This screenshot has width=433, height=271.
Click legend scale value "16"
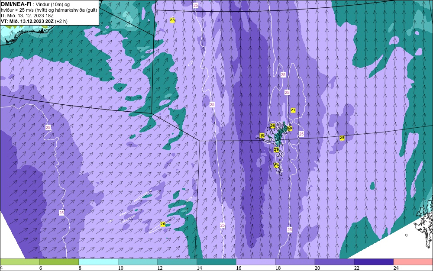pos(239,268)
